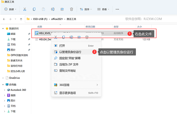
Task: Click the New (新建) button in toolbar
Action: pyautogui.click(x=10, y=9)
